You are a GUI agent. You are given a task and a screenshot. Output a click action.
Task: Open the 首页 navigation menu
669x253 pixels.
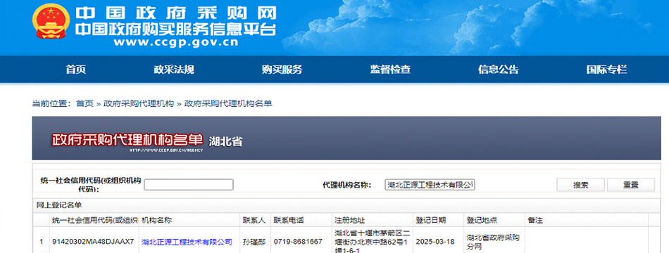76,70
